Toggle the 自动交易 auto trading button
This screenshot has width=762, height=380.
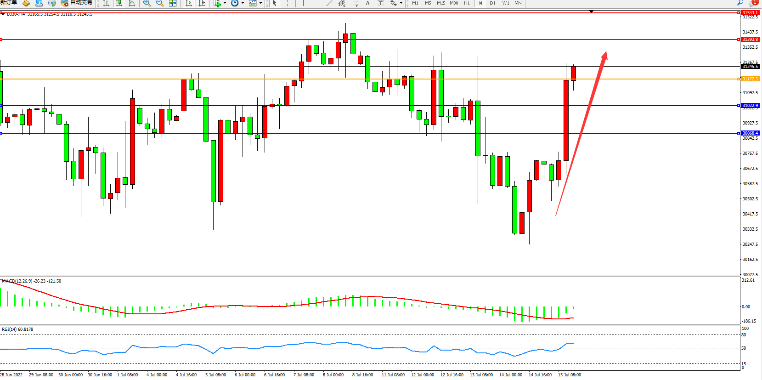76,3
